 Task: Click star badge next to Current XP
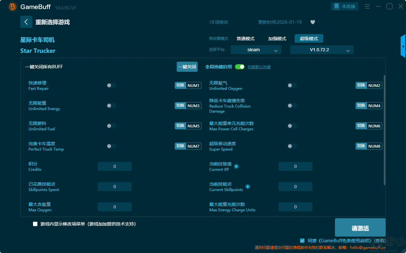coord(236,166)
